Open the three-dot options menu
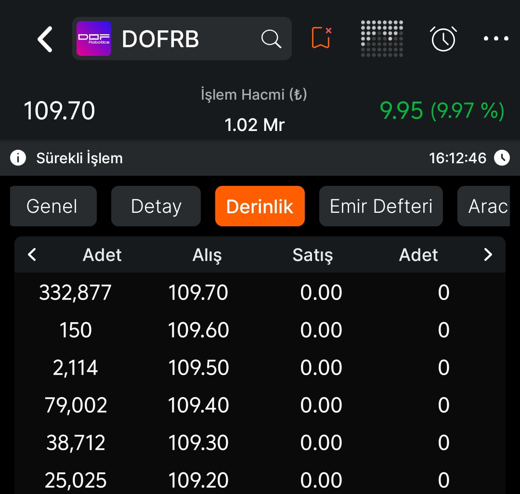 [495, 39]
